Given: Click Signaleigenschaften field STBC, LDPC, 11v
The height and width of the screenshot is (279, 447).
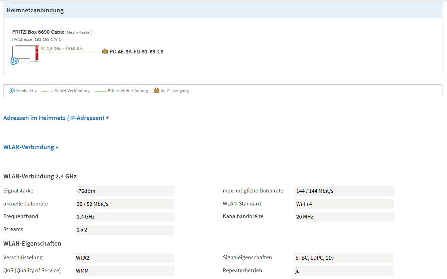Looking at the screenshot, I should (x=344, y=258).
